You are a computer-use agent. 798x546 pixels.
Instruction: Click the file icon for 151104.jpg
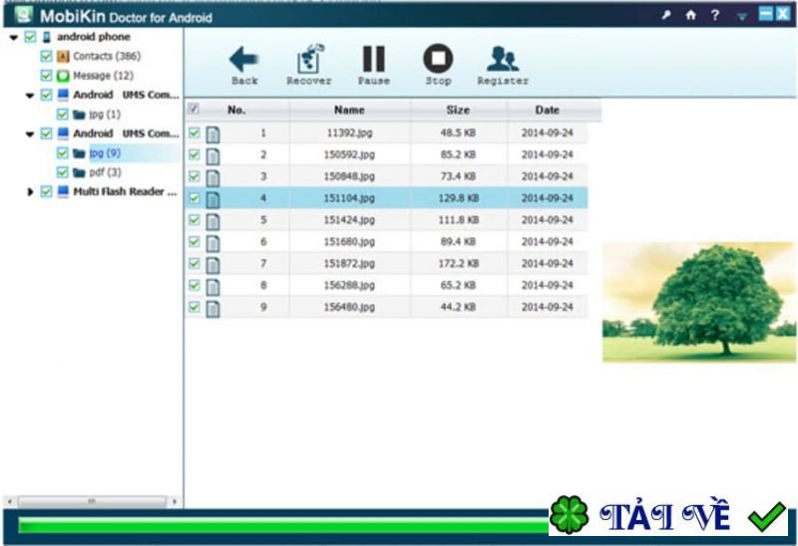tap(212, 199)
